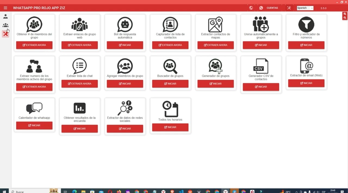The height and width of the screenshot is (193, 348).
Task: Click INICIAR under Extractor de email (Web)
Action: (306, 83)
